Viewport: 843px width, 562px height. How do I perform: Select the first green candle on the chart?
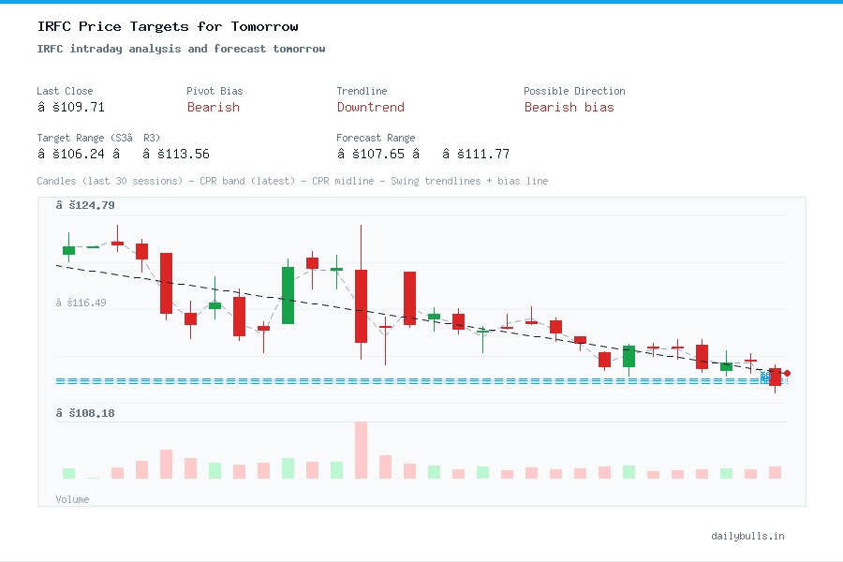[x=68, y=249]
